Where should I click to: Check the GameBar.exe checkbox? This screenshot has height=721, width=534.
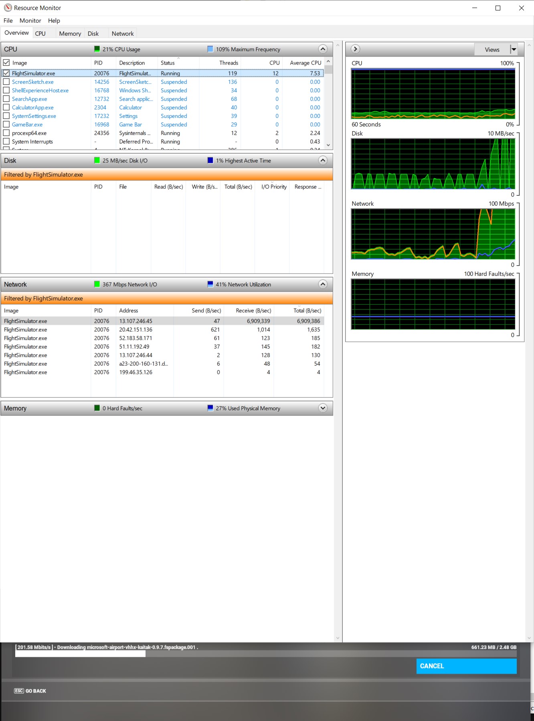point(6,124)
